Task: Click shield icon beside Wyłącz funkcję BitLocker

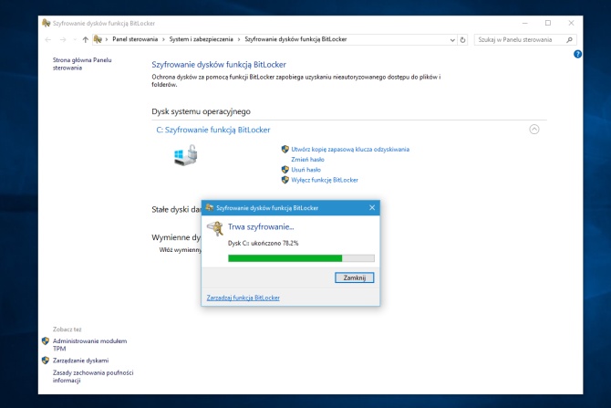Action: coord(285,180)
